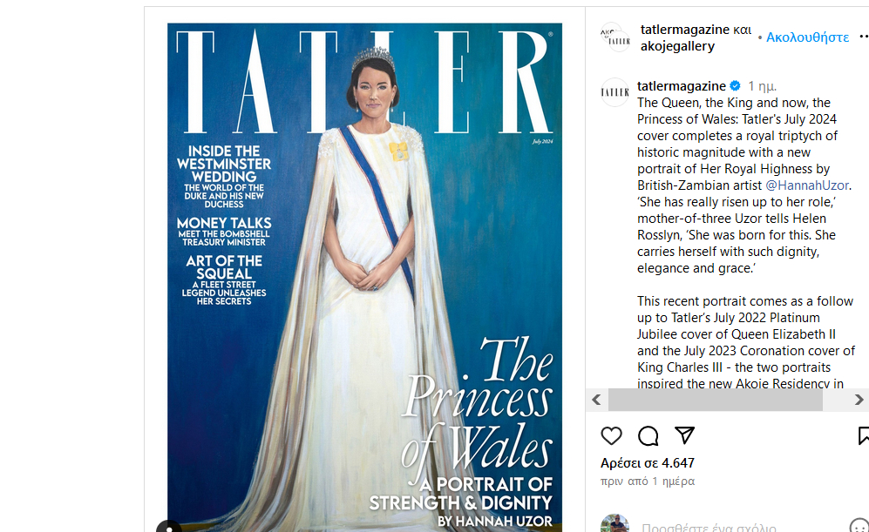
Task: Open akojegallery collaborator profile
Action: [x=677, y=46]
